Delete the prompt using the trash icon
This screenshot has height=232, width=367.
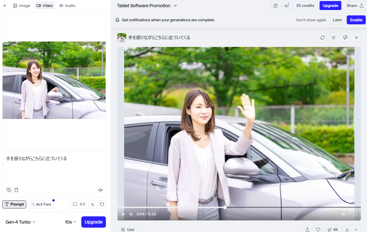[x=16, y=190]
